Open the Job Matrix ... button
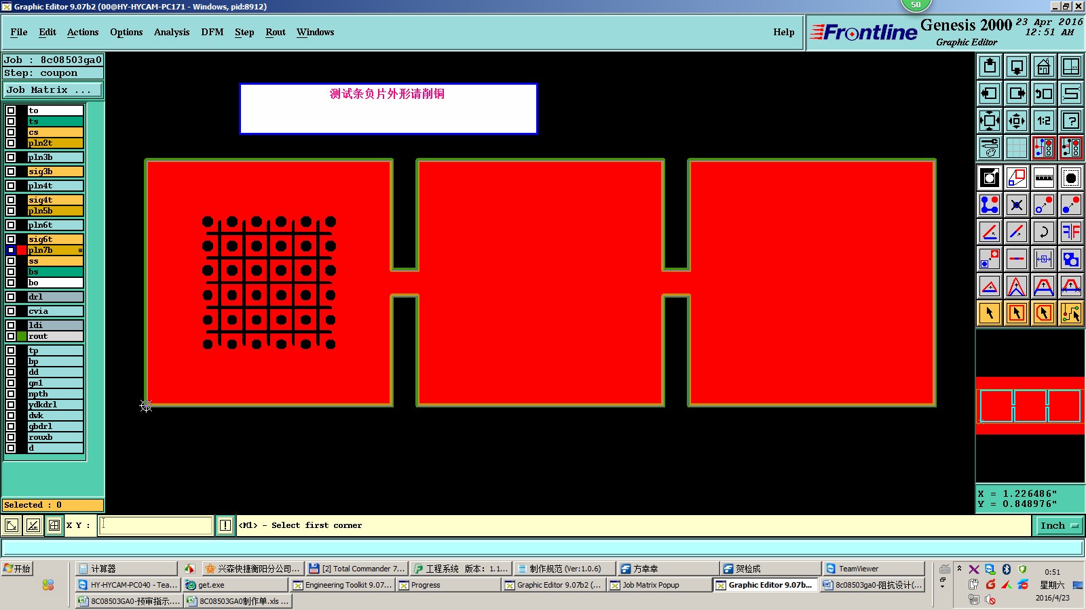The image size is (1086, 610). coord(53,89)
